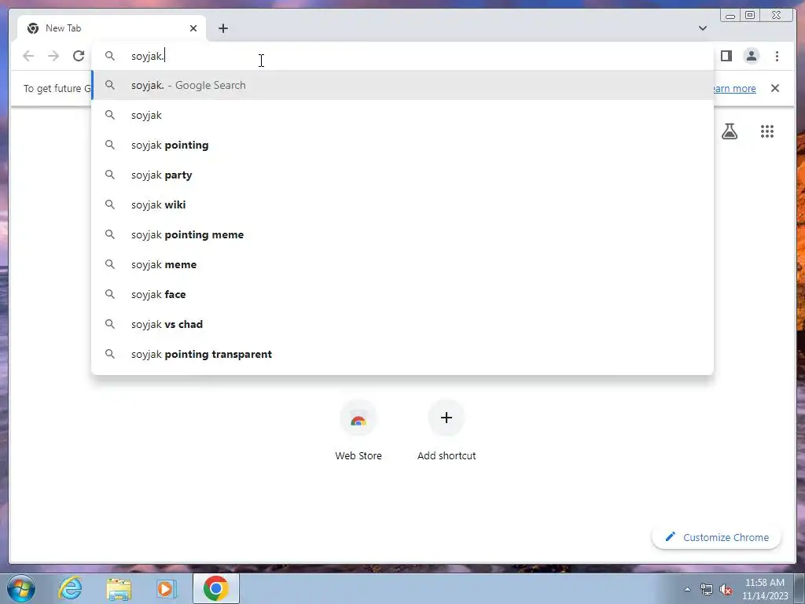805x604 pixels.
Task: Click the Add shortcut button
Action: coord(447,430)
